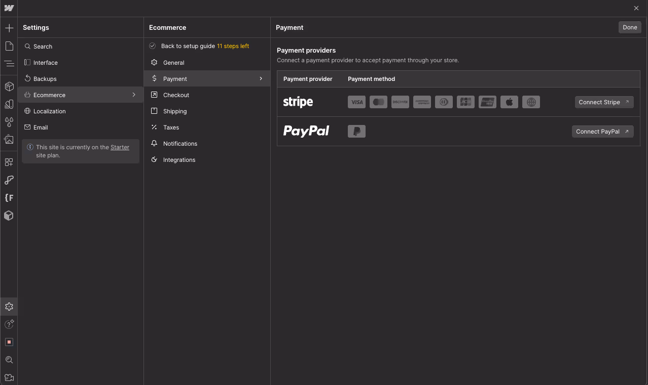This screenshot has width=648, height=385.
Task: Open Checkout settings
Action: [x=207, y=95]
